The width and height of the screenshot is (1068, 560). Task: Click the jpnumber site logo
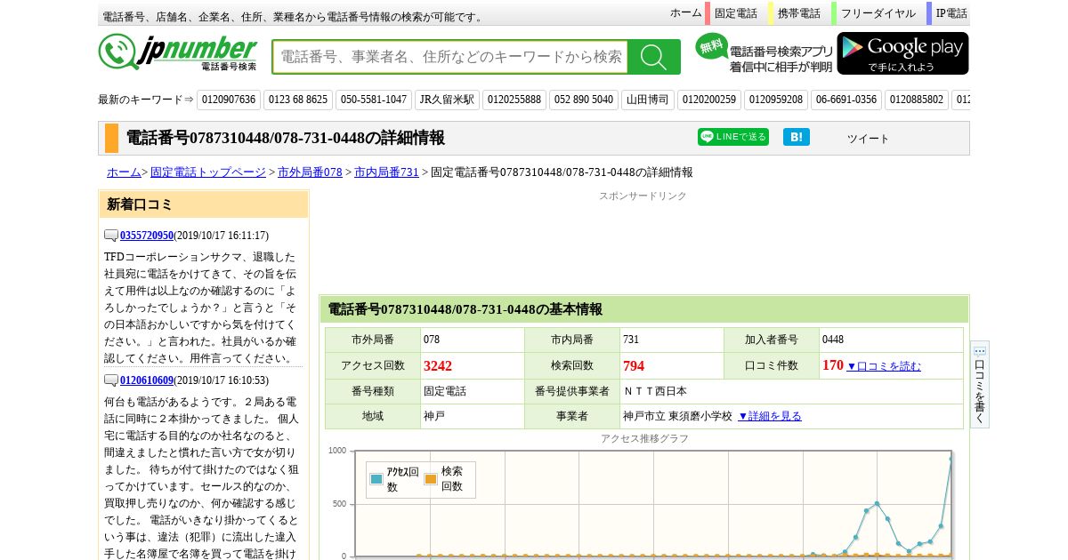(178, 52)
